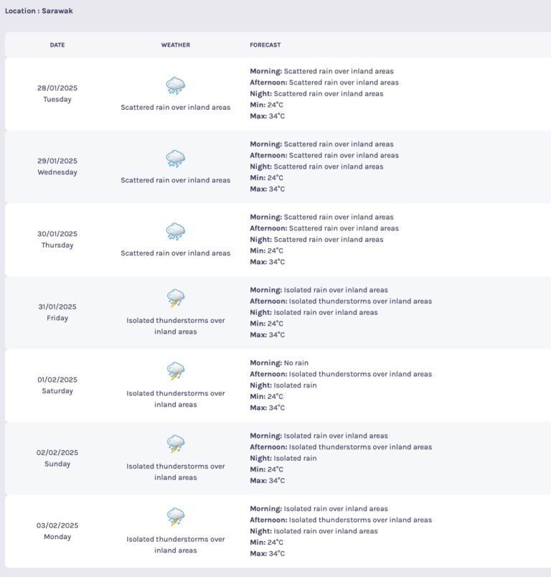This screenshot has height=577, width=551.
Task: Click Saturday's "Morning: No rain" forecast line
Action: (x=279, y=363)
